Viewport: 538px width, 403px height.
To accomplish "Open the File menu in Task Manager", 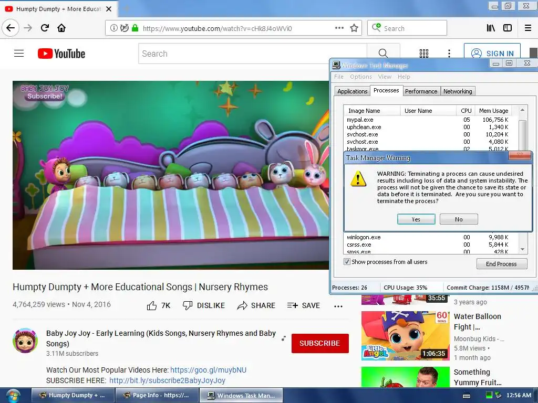I will (339, 77).
